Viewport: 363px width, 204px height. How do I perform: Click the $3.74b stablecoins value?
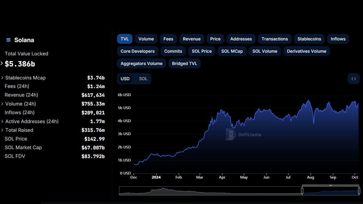click(96, 78)
